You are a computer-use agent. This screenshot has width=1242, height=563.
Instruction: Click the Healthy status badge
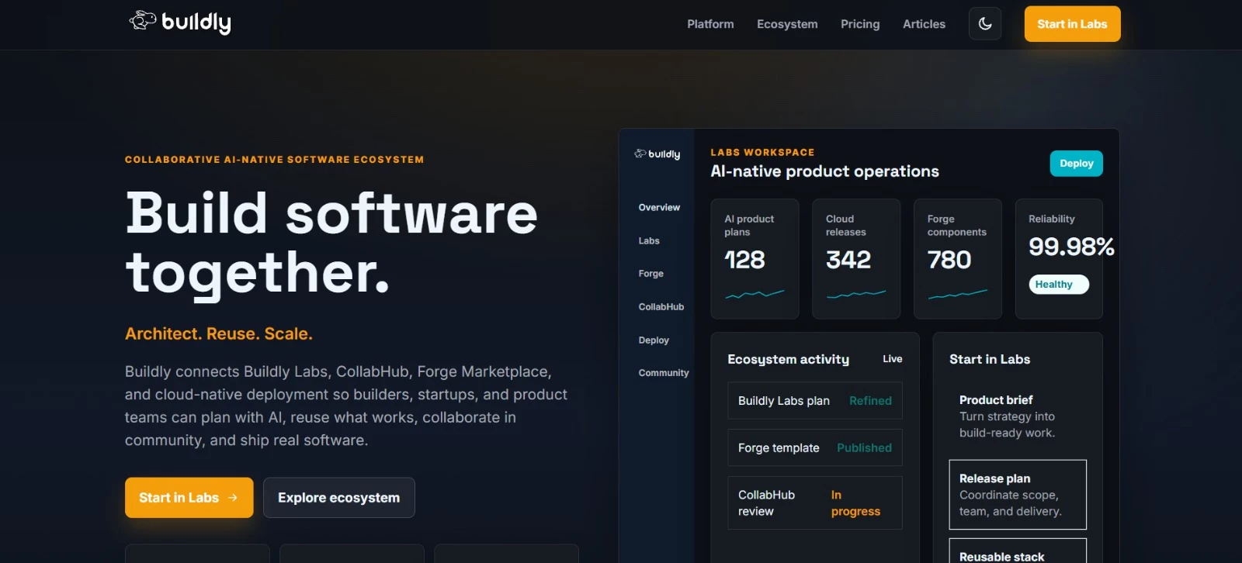tap(1059, 285)
